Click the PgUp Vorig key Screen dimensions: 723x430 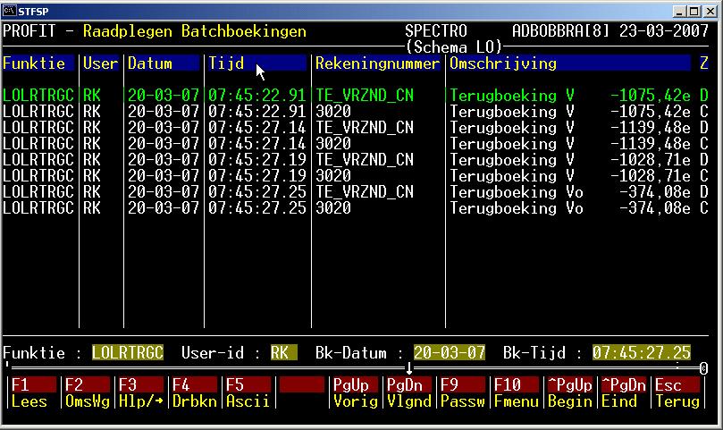355,392
